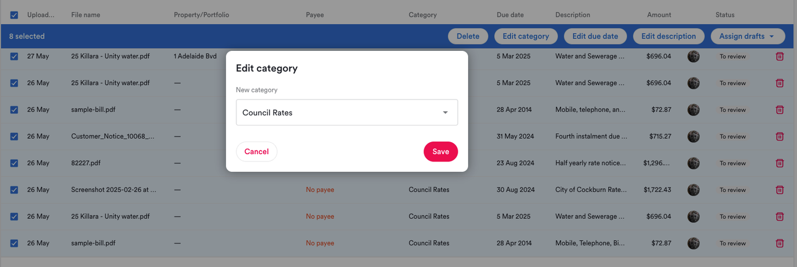Click user avatar in $715.27 row
This screenshot has height=267, width=797.
[x=694, y=136]
